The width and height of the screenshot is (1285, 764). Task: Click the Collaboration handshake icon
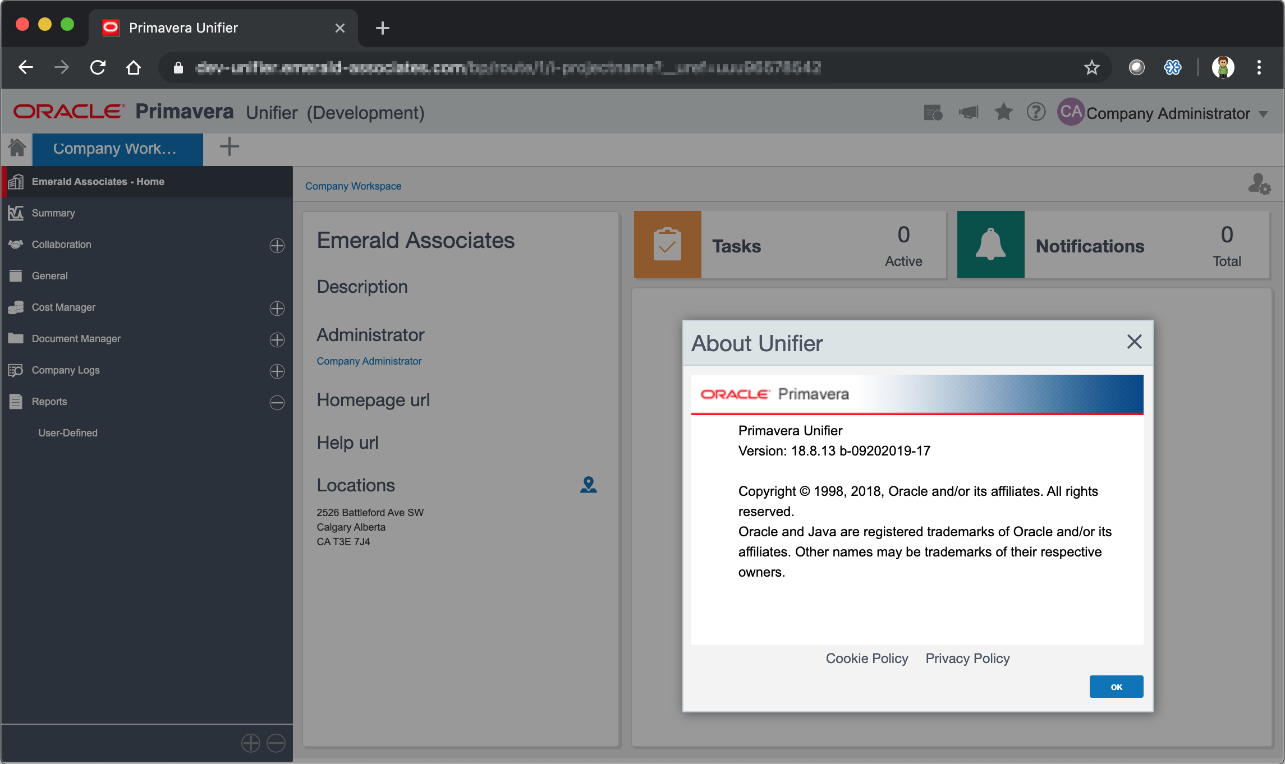[16, 245]
